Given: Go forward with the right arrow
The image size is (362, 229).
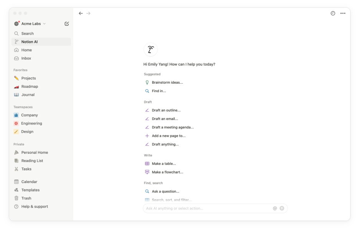Looking at the screenshot, I should pos(88,13).
